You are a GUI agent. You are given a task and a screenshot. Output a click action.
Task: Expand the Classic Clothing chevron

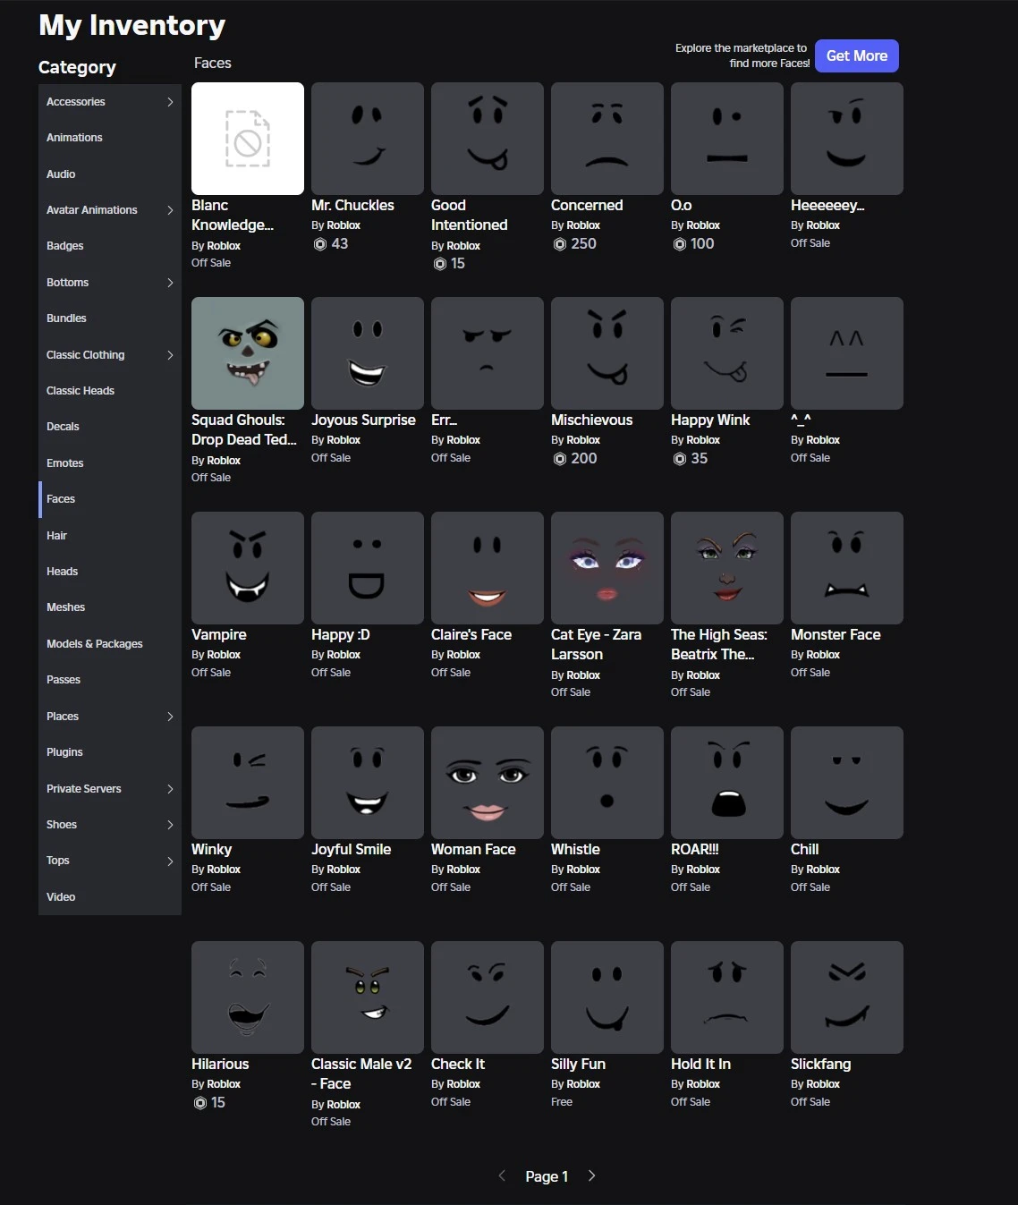click(x=170, y=355)
